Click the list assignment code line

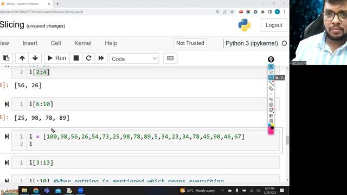point(137,136)
